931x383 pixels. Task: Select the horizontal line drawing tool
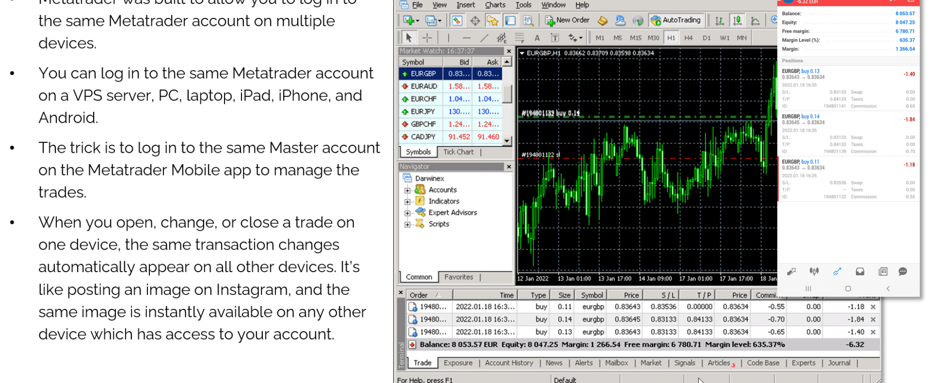point(466,38)
